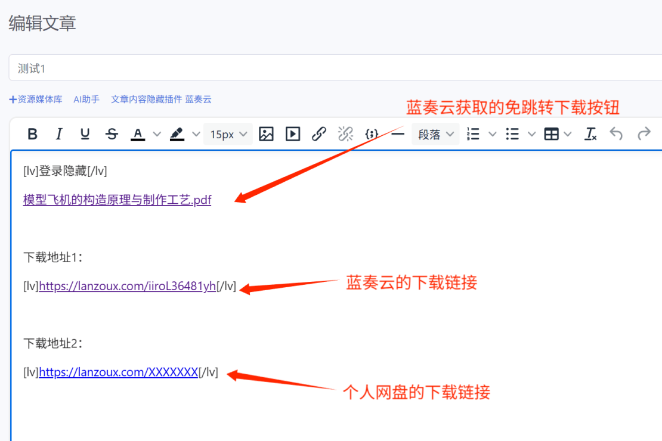This screenshot has height=441, width=662.
Task: Clear formatting with the Ix icon
Action: click(x=590, y=133)
